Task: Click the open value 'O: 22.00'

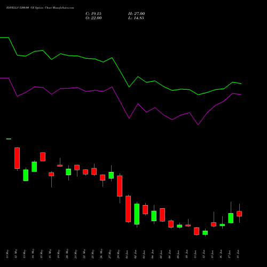Action: 93,18
